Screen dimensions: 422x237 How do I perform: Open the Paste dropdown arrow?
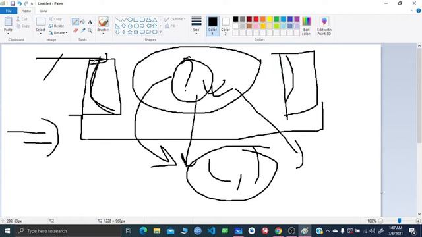[x=8, y=34]
